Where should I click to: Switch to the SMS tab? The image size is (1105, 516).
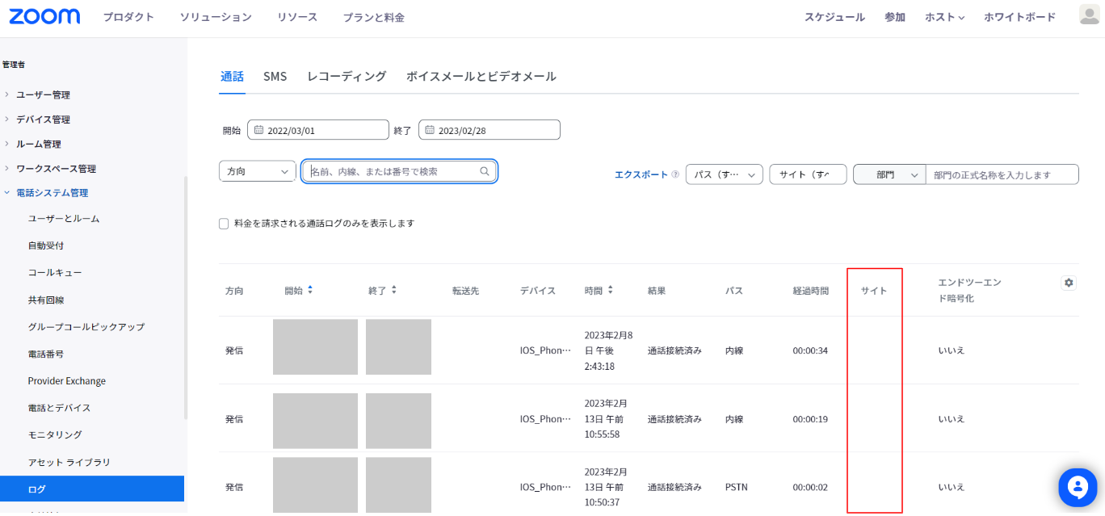pos(275,77)
